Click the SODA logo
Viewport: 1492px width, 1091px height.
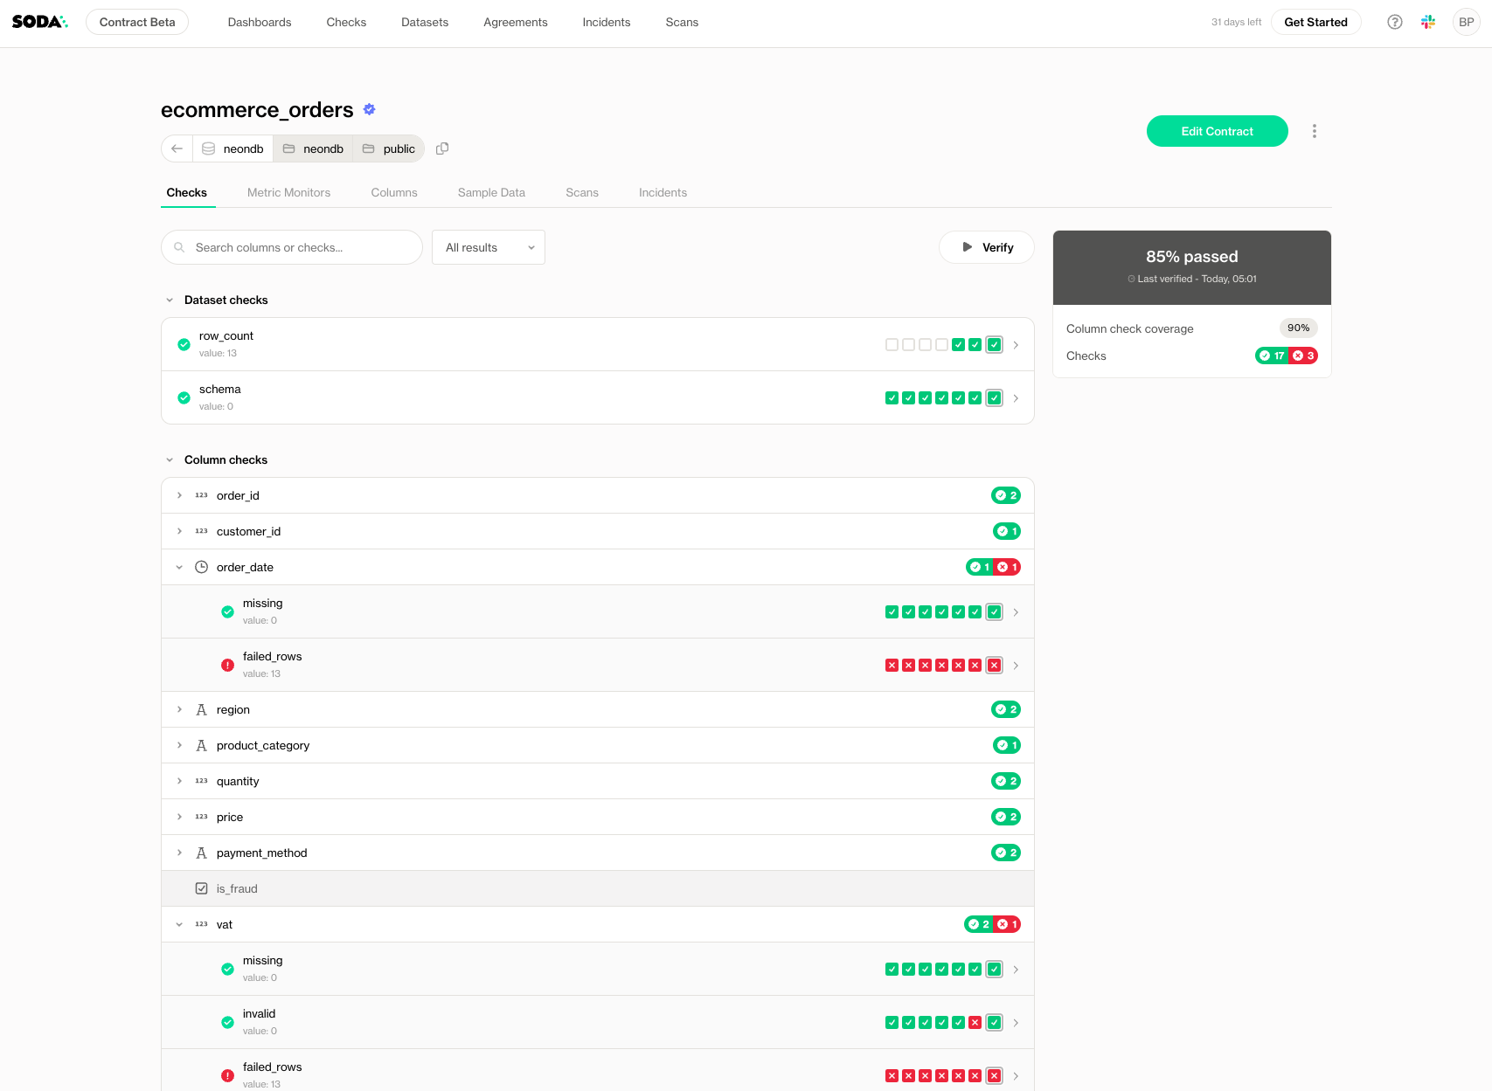39,22
